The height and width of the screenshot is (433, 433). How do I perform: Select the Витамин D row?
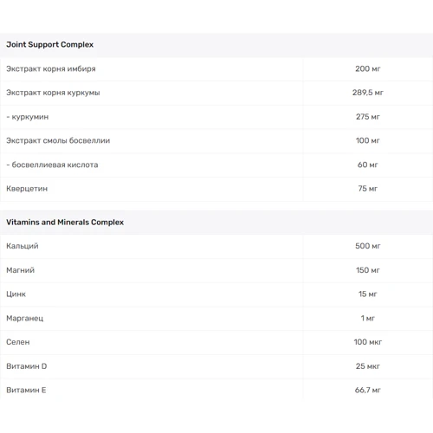216,366
